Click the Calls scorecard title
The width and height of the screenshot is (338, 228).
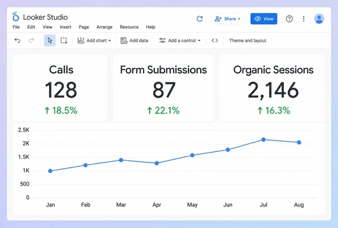[x=61, y=70]
